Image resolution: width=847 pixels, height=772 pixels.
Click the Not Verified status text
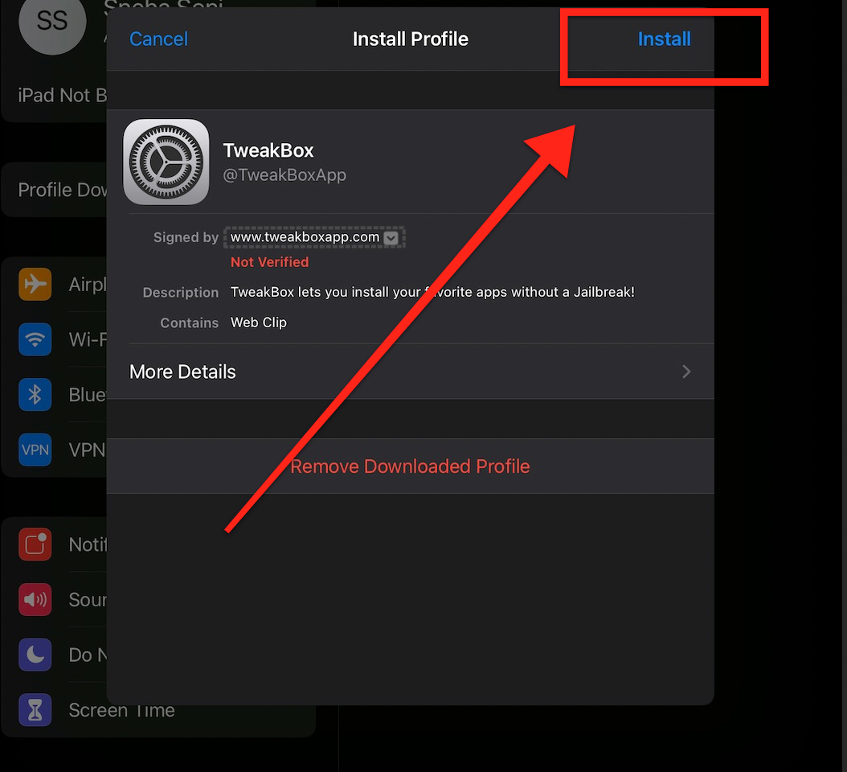(x=269, y=262)
